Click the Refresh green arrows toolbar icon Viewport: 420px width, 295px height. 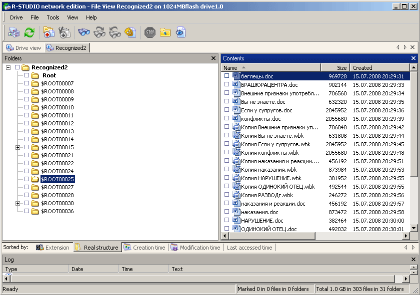point(29,32)
